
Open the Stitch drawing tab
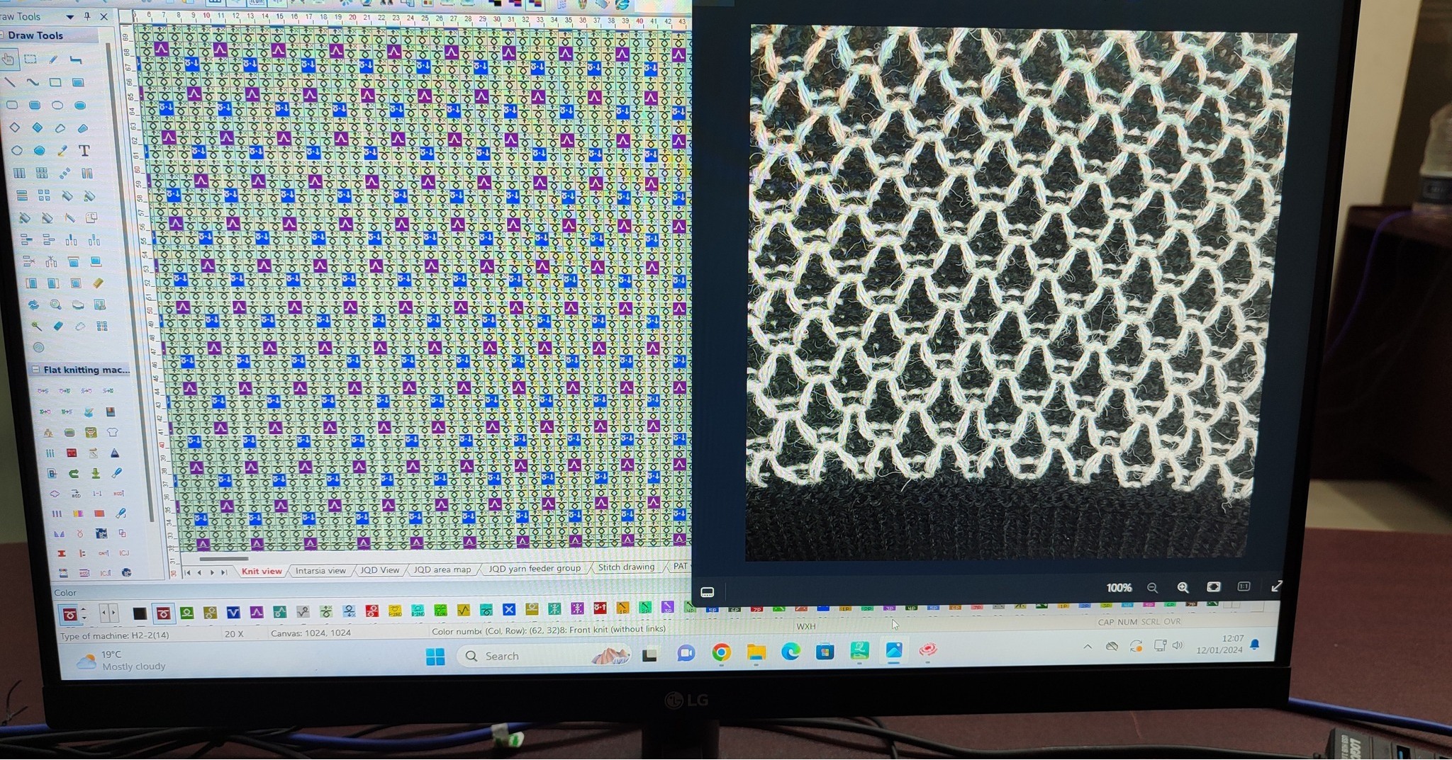tap(626, 567)
